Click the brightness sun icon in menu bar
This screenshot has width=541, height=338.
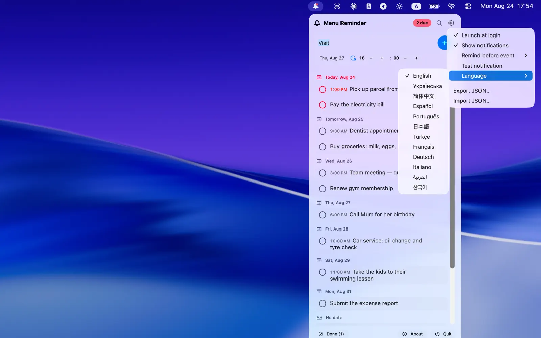point(399,6)
